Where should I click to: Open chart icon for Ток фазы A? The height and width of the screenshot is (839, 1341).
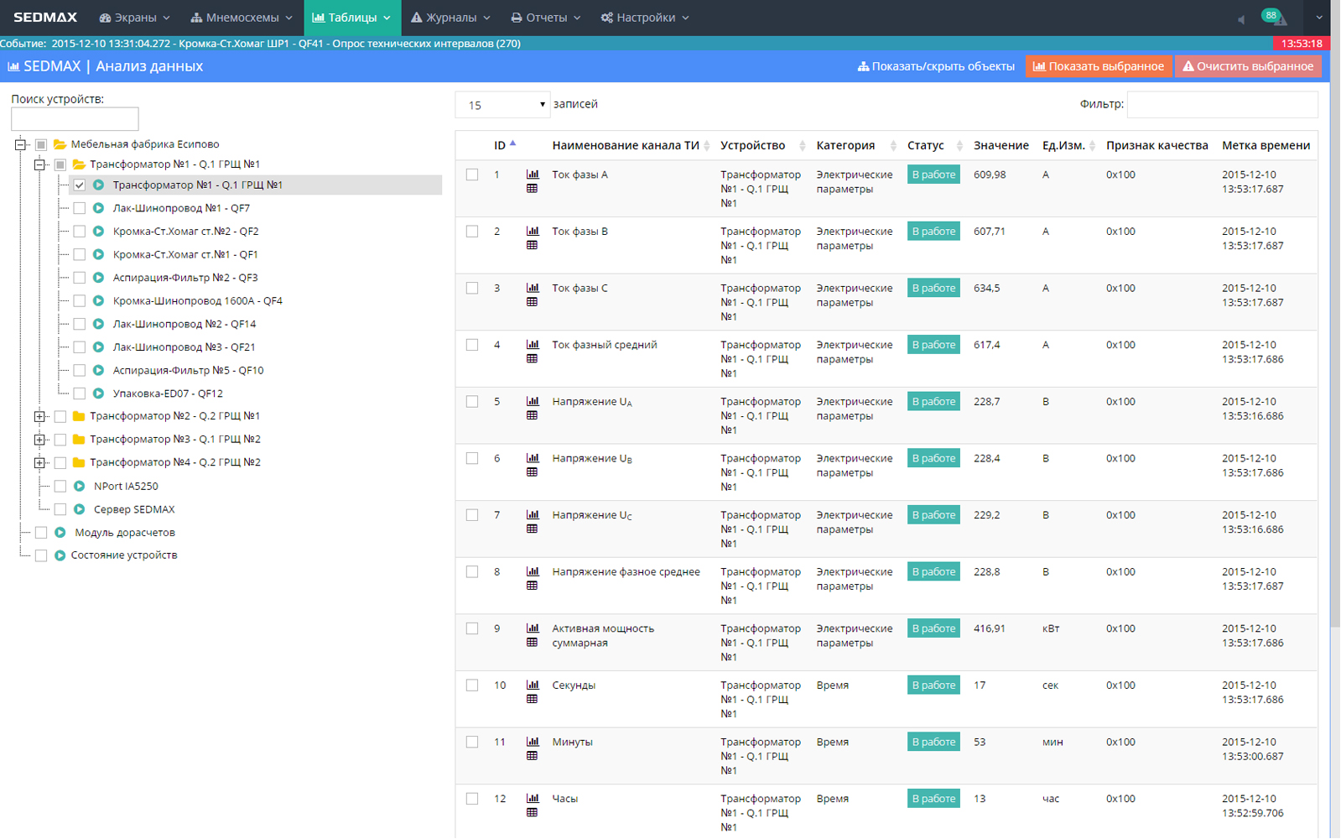tap(533, 175)
